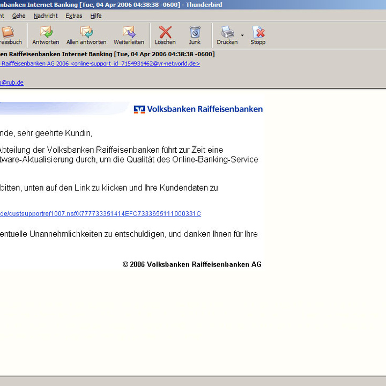Reply using the Antworten icon
This screenshot has width=386, height=386.
[46, 35]
